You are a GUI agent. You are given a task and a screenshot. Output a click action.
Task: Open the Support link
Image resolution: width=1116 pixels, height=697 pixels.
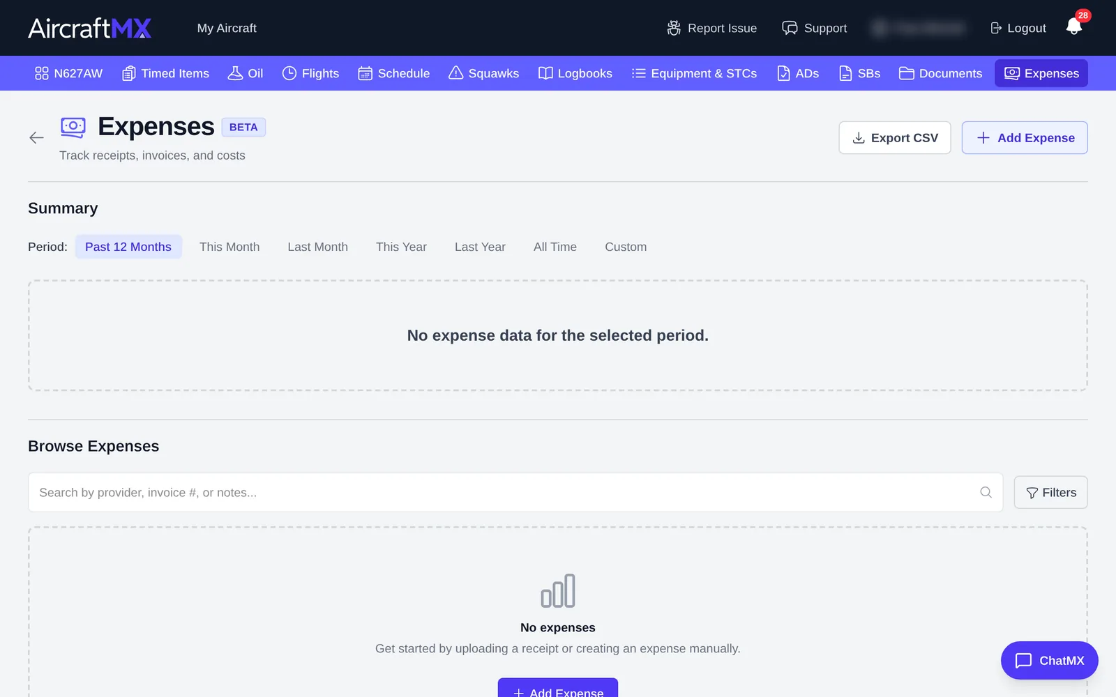tap(815, 28)
